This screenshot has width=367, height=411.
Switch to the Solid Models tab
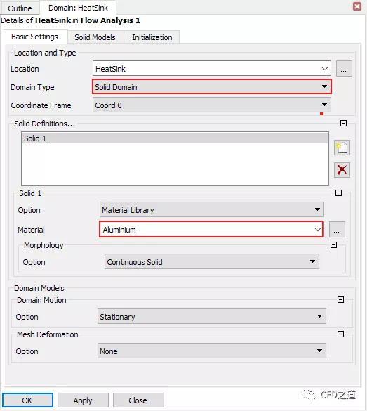95,37
